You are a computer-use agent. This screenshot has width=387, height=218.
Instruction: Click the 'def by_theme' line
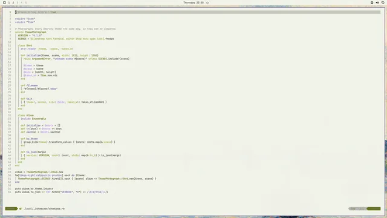pyautogui.click(x=29, y=139)
